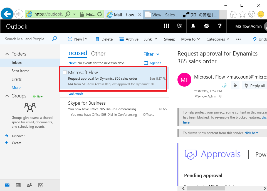Click always show content 'click here' link
Viewport: 267px width, 191px height.
coord(252,133)
